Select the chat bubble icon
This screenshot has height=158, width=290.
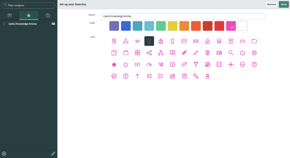pos(184,41)
